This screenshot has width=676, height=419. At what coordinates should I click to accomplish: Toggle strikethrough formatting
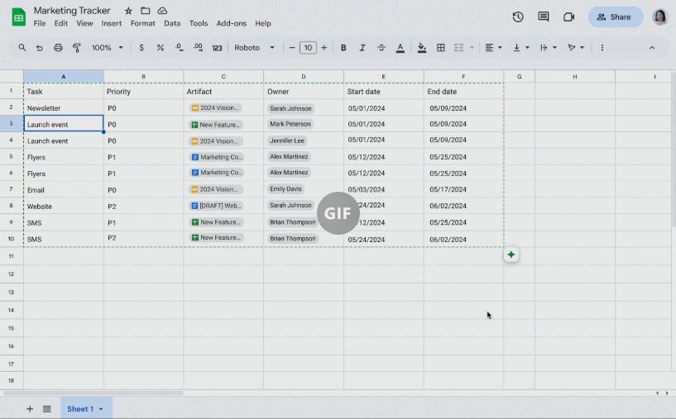[x=381, y=48]
